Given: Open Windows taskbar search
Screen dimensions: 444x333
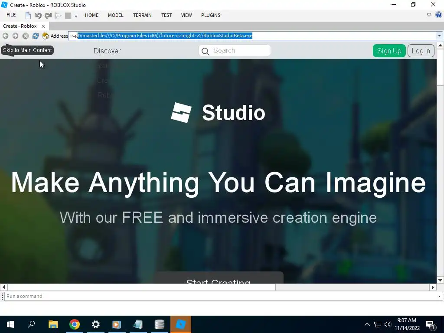Looking at the screenshot, I should pos(31,324).
